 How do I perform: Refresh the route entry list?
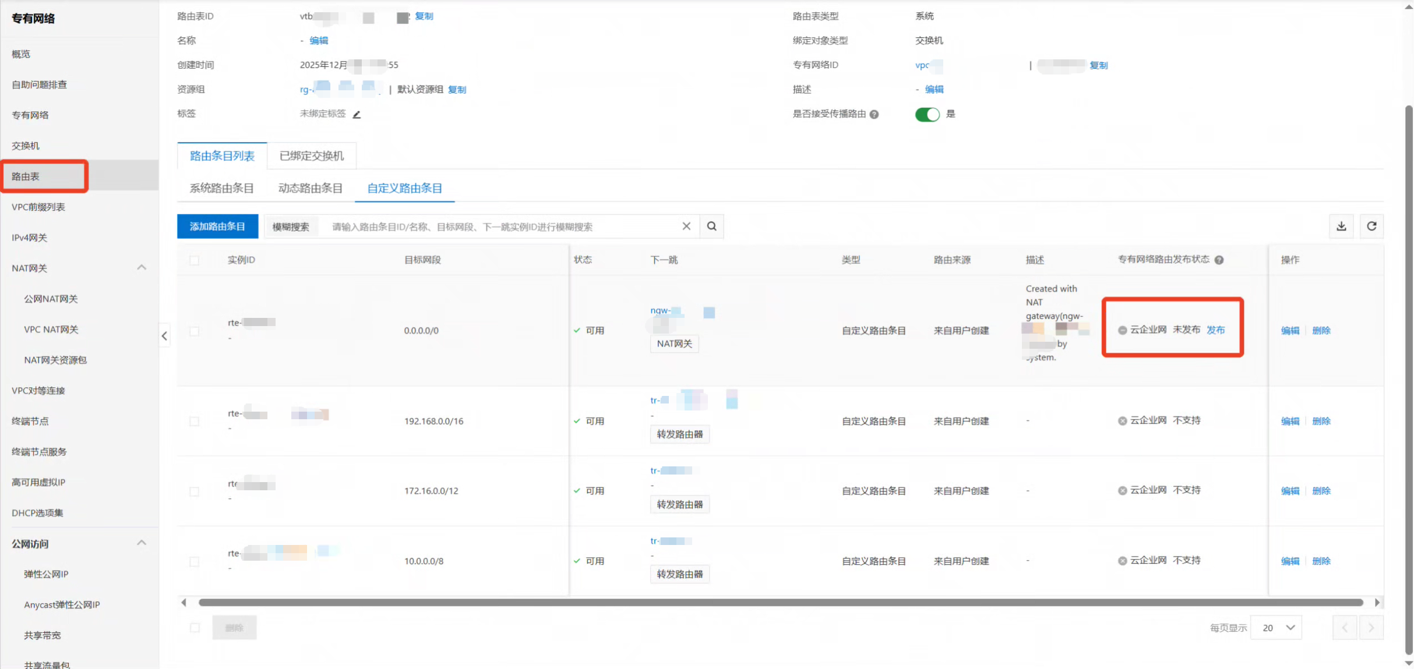coord(1371,226)
